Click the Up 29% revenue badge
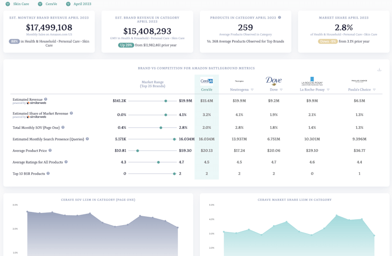392x256 pixels. point(127,45)
